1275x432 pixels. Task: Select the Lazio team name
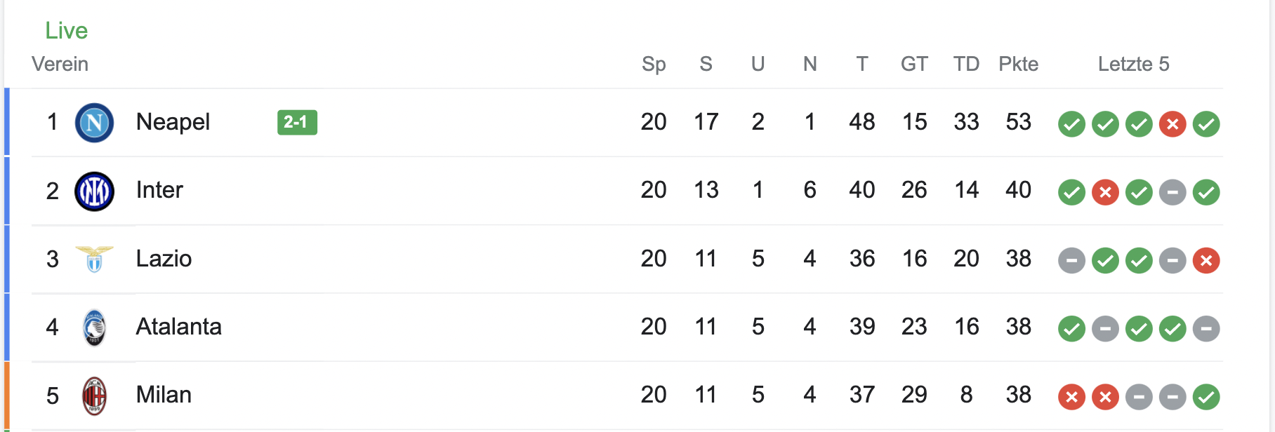coord(164,259)
